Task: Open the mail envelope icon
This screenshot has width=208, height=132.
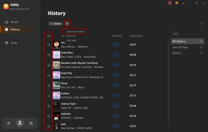Action: click(x=31, y=123)
